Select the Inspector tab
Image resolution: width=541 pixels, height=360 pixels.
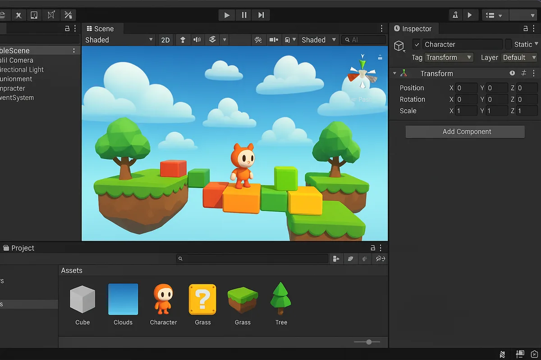click(414, 28)
